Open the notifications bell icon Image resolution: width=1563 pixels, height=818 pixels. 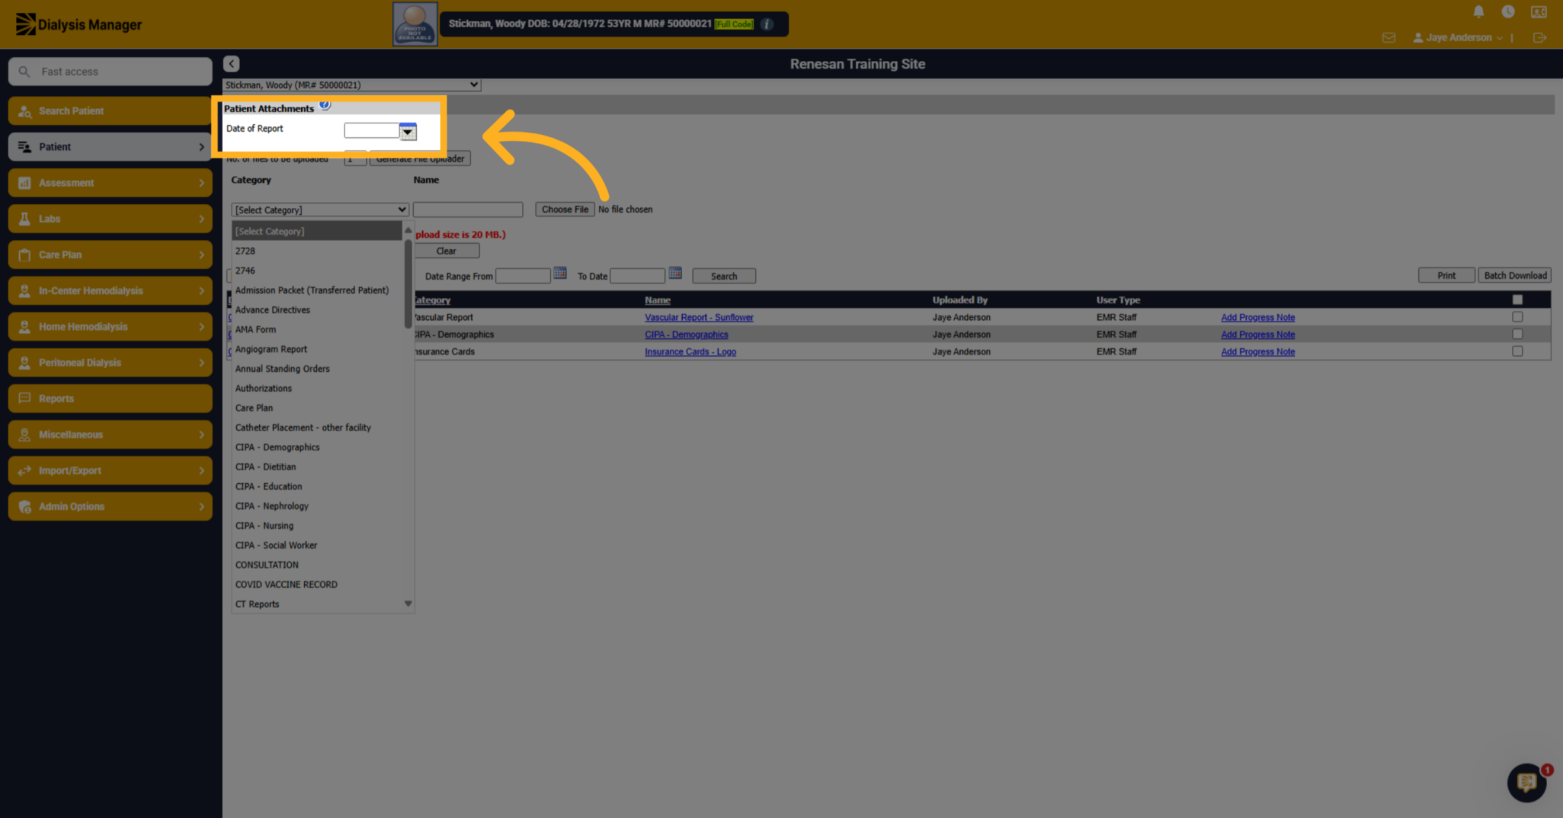[1478, 12]
